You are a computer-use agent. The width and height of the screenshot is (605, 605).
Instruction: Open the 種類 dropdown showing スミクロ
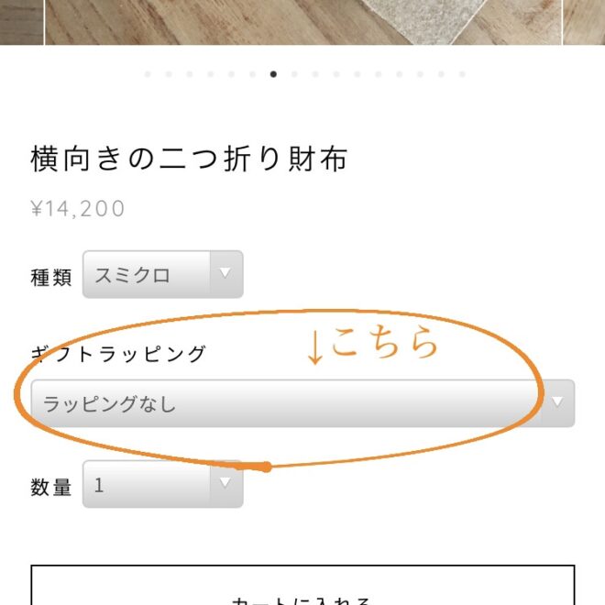tap(163, 274)
